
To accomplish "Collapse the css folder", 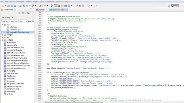I will click(3, 25).
